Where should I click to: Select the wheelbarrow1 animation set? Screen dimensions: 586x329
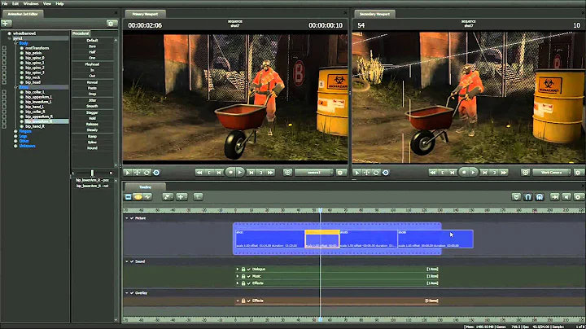[x=24, y=33]
